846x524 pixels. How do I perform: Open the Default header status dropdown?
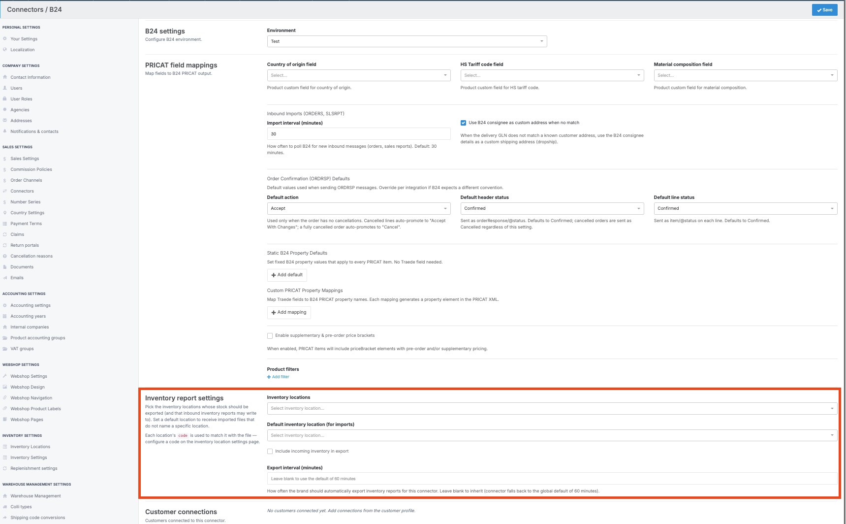click(x=552, y=208)
